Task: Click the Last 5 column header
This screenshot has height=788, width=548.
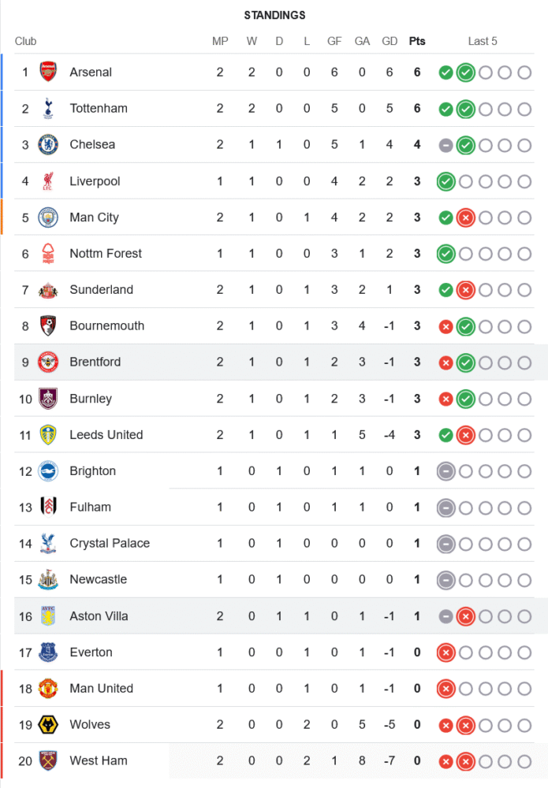Action: click(x=483, y=41)
